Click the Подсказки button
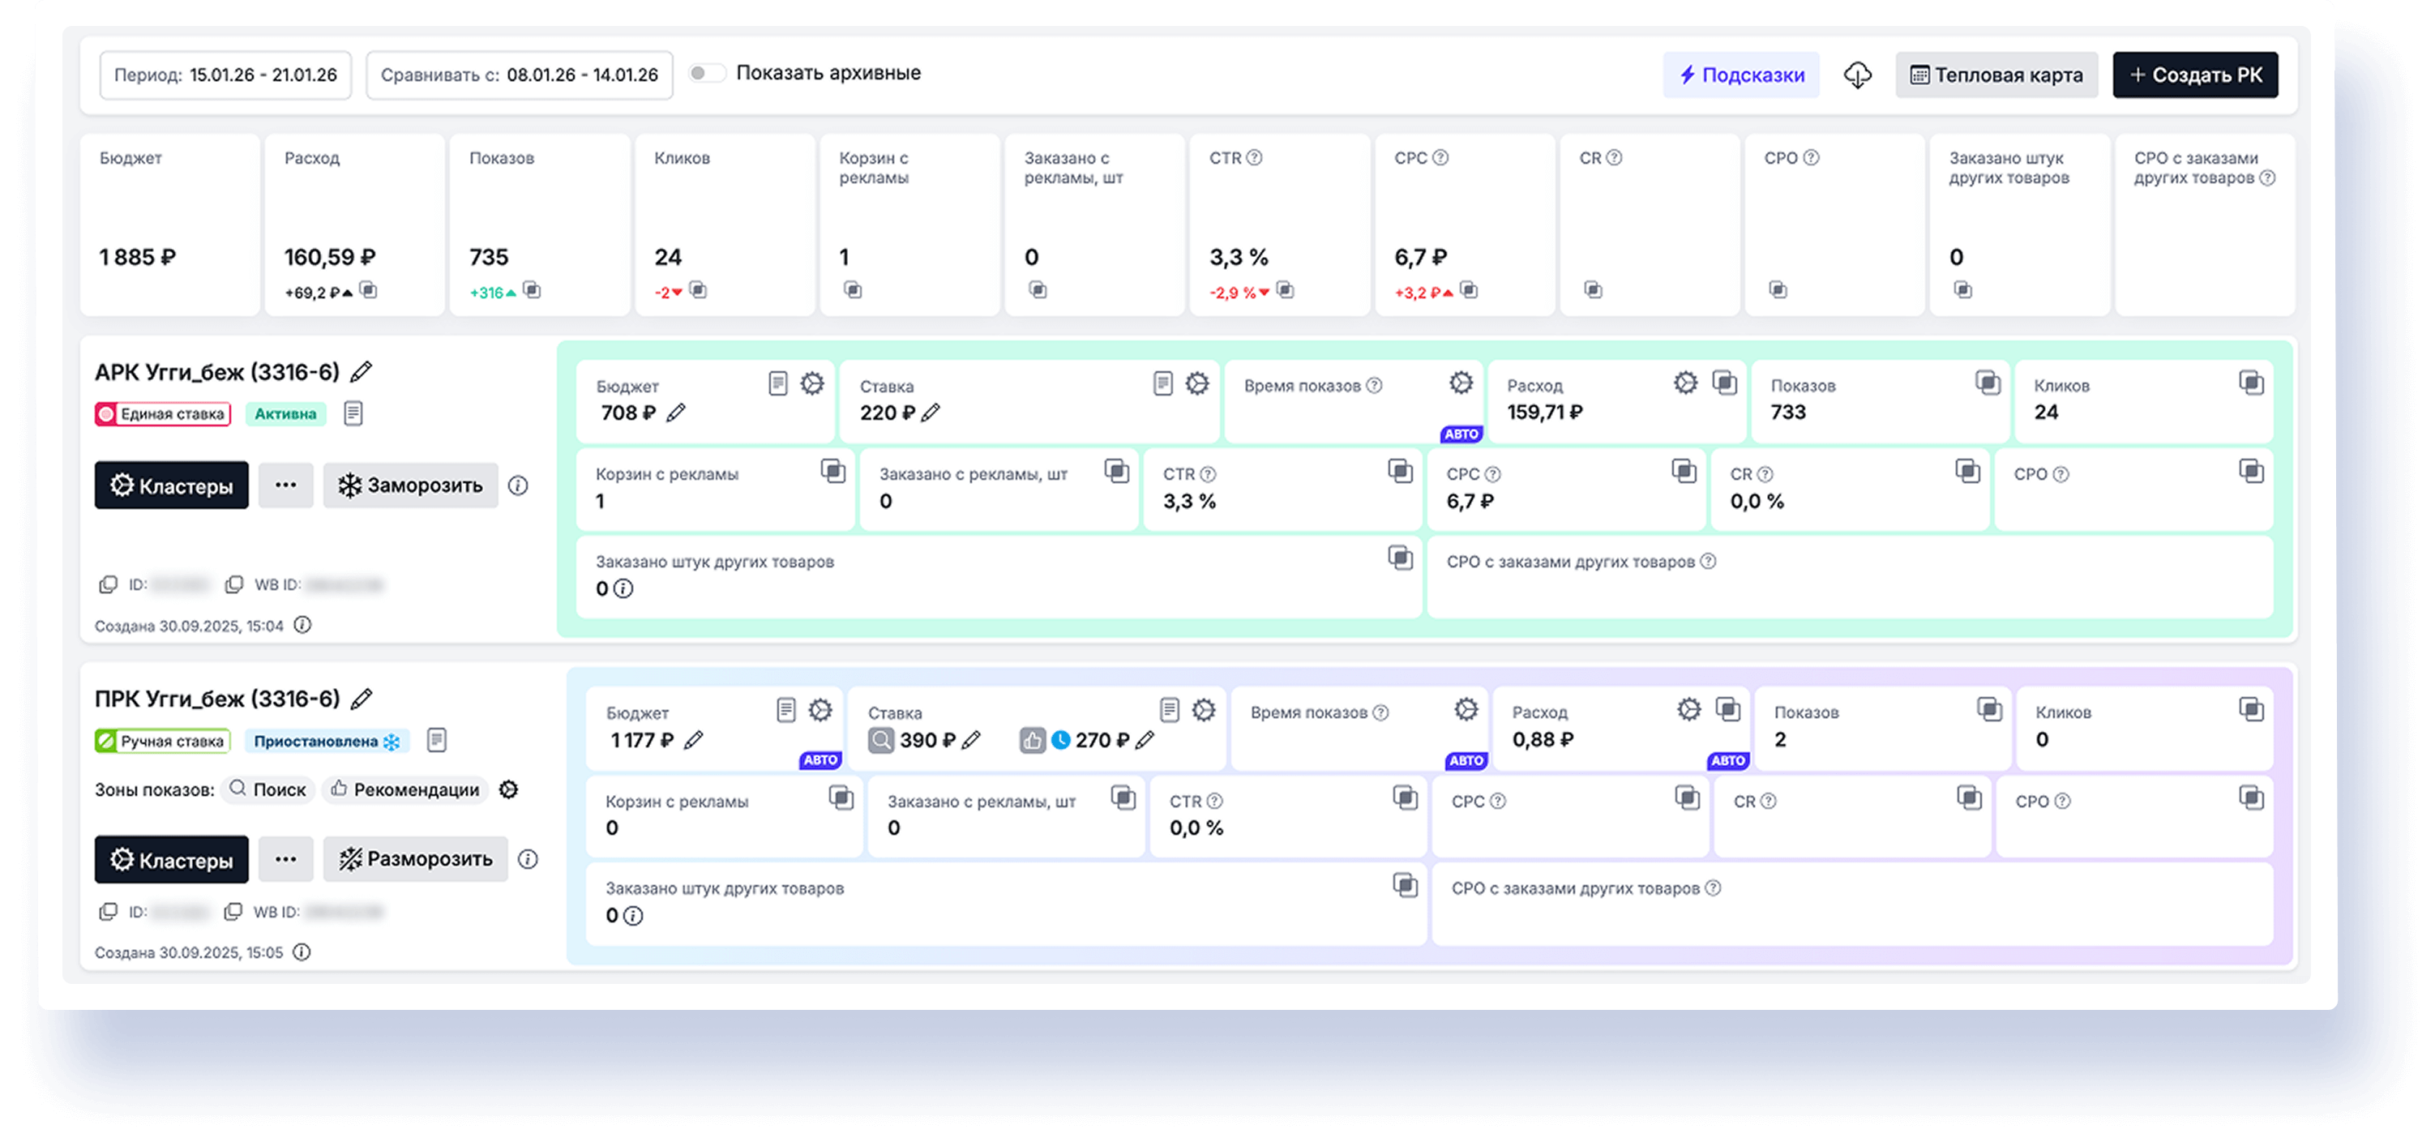This screenshot has height=1142, width=2435. click(x=1741, y=75)
